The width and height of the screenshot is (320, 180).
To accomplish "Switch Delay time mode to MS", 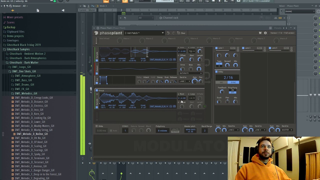I will [x=221, y=82].
